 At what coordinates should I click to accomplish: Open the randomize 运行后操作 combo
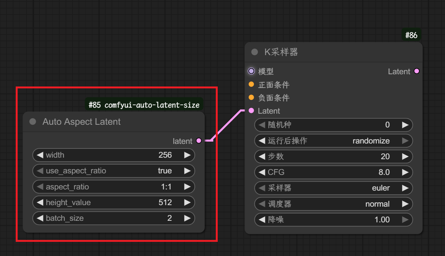pos(371,141)
